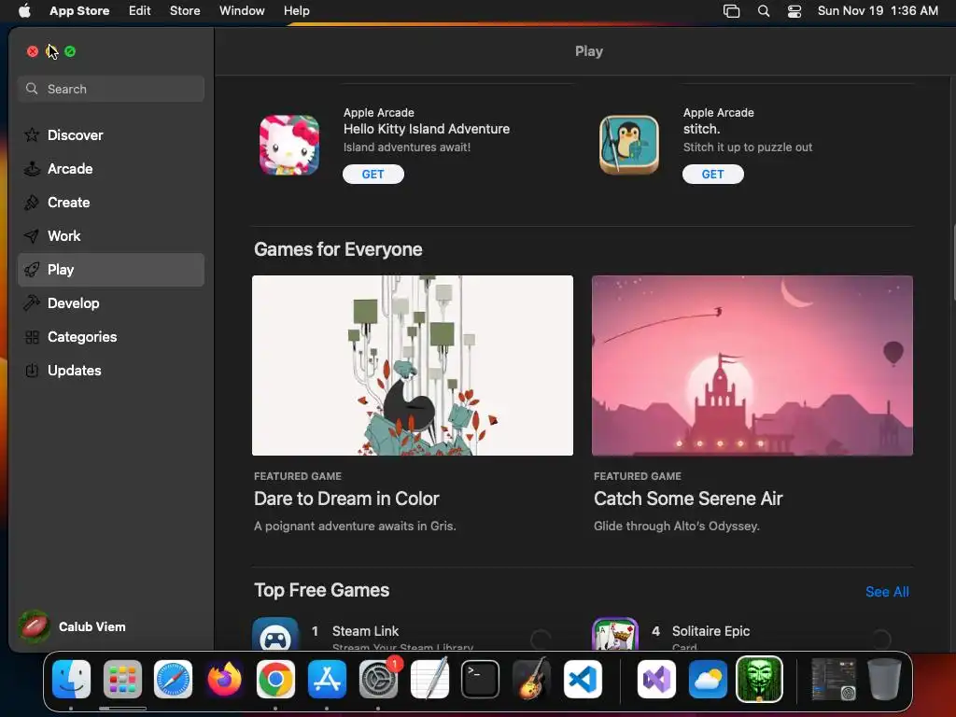The height and width of the screenshot is (717, 956).
Task: Get Hello Kitty Island Adventure
Action: 373,175
